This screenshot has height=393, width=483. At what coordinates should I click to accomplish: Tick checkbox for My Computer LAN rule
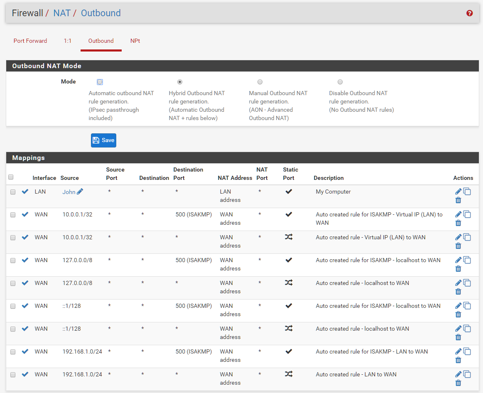click(x=13, y=192)
